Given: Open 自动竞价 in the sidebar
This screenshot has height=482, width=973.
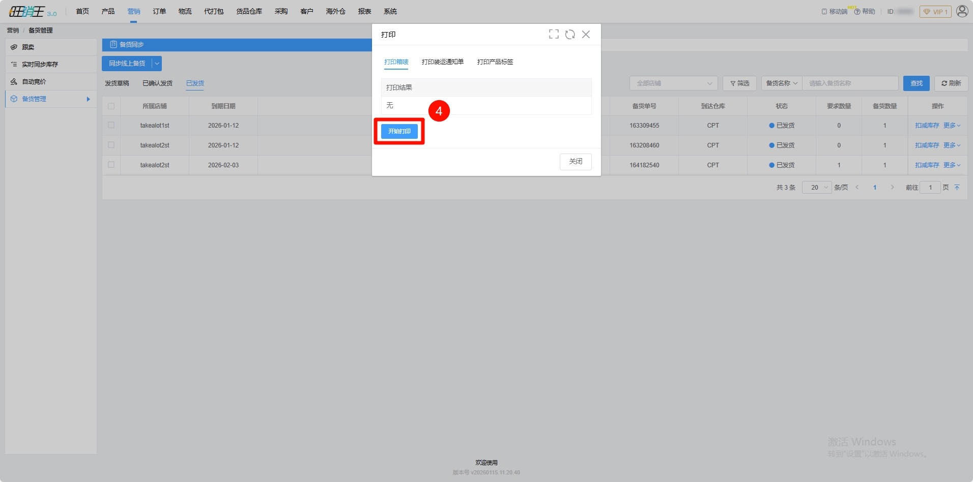Looking at the screenshot, I should tap(34, 82).
